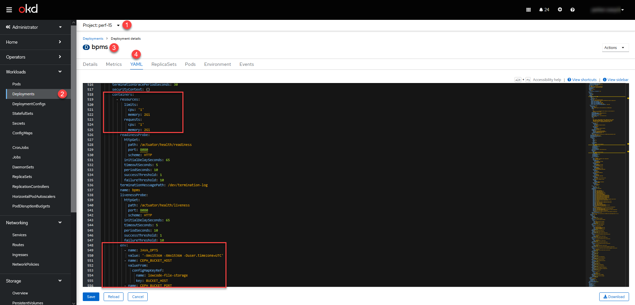
Task: Open NetworkPolicies under Networking
Action: [x=25, y=264]
